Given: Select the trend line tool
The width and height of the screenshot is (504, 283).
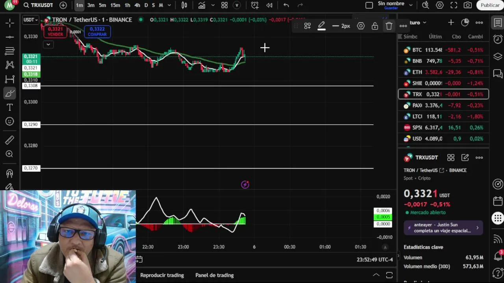Looking at the screenshot, I should pyautogui.click(x=10, y=37).
